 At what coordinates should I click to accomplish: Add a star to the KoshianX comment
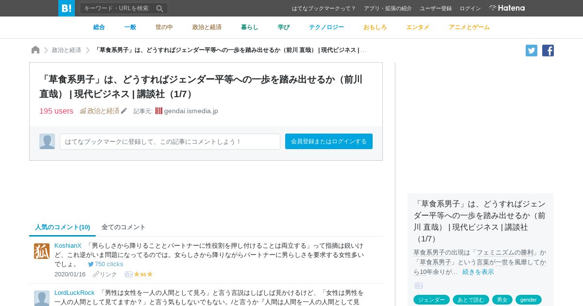(x=129, y=274)
